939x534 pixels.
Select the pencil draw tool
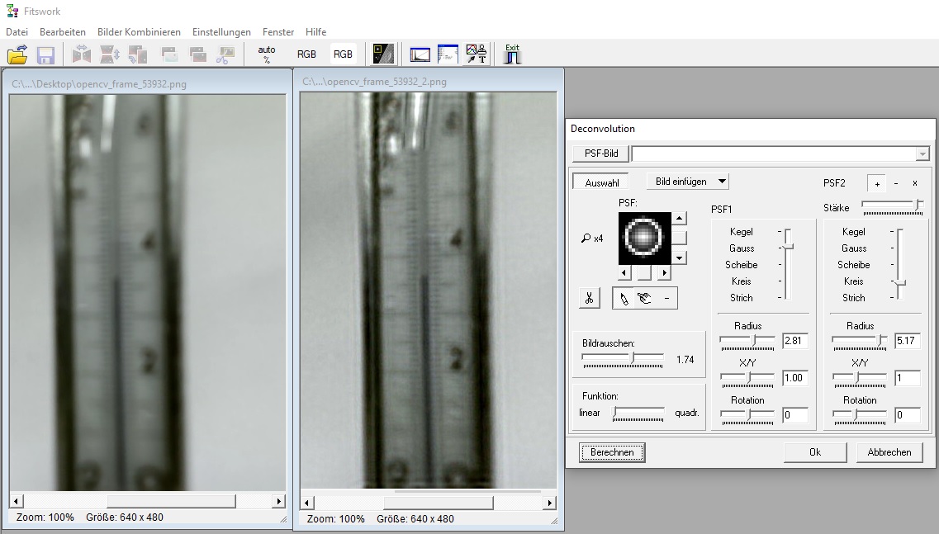pyautogui.click(x=624, y=298)
